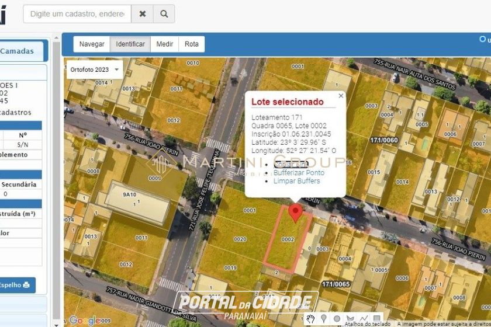The width and height of the screenshot is (491, 327).
Task: Click the Inscrição 01.06.231.0045 text
Action: [291, 134]
